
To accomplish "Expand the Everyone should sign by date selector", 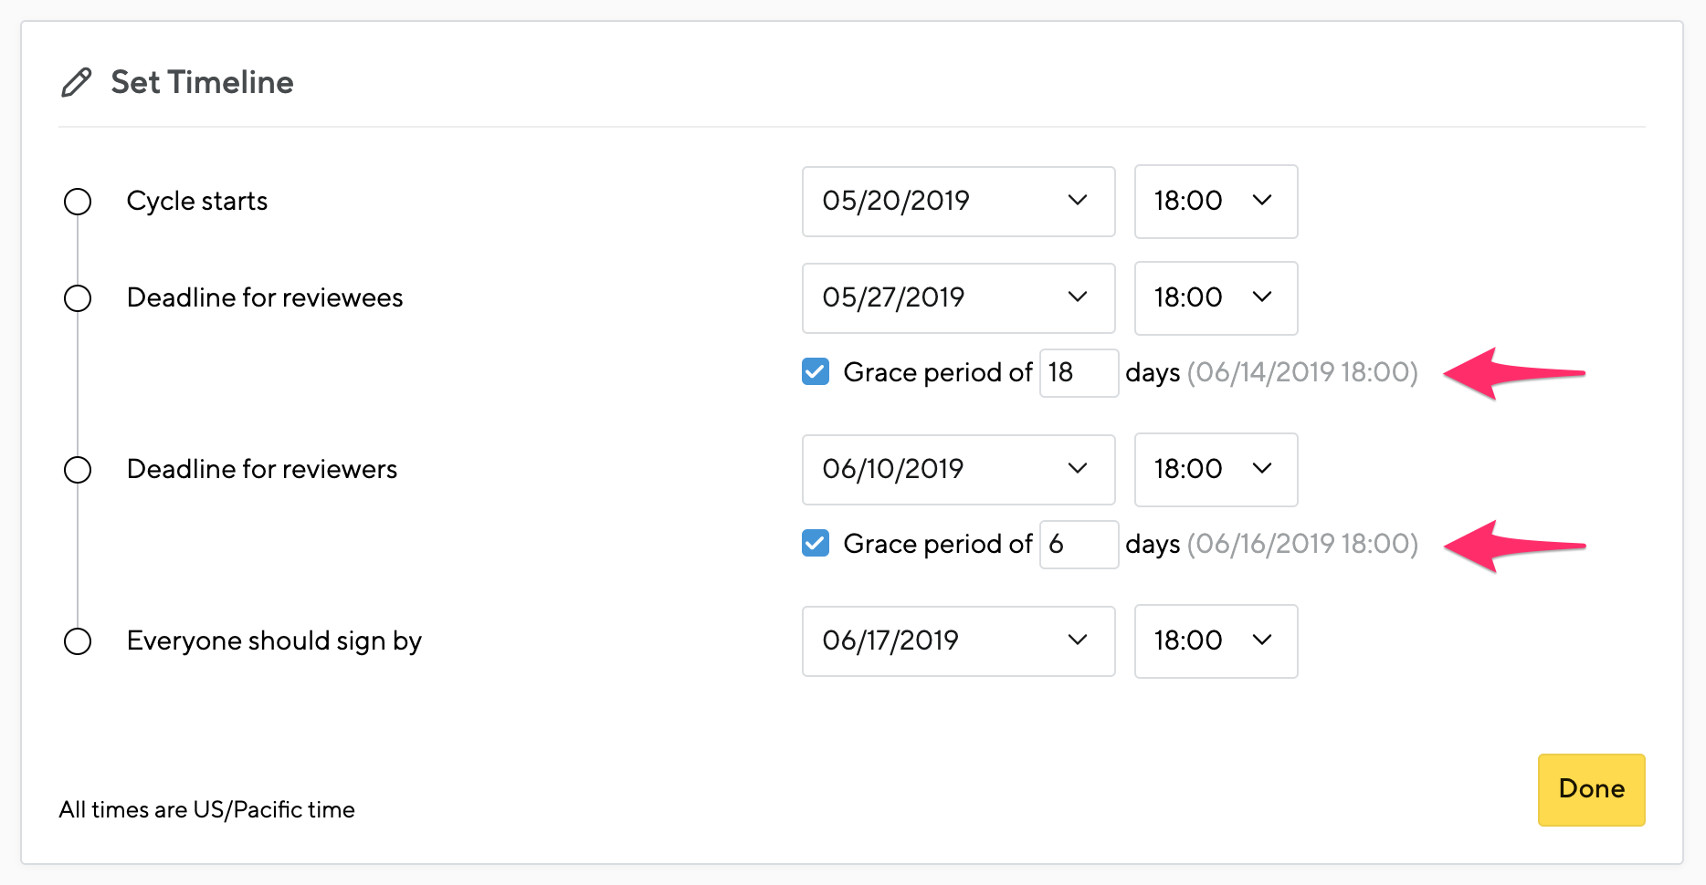I will coord(958,641).
